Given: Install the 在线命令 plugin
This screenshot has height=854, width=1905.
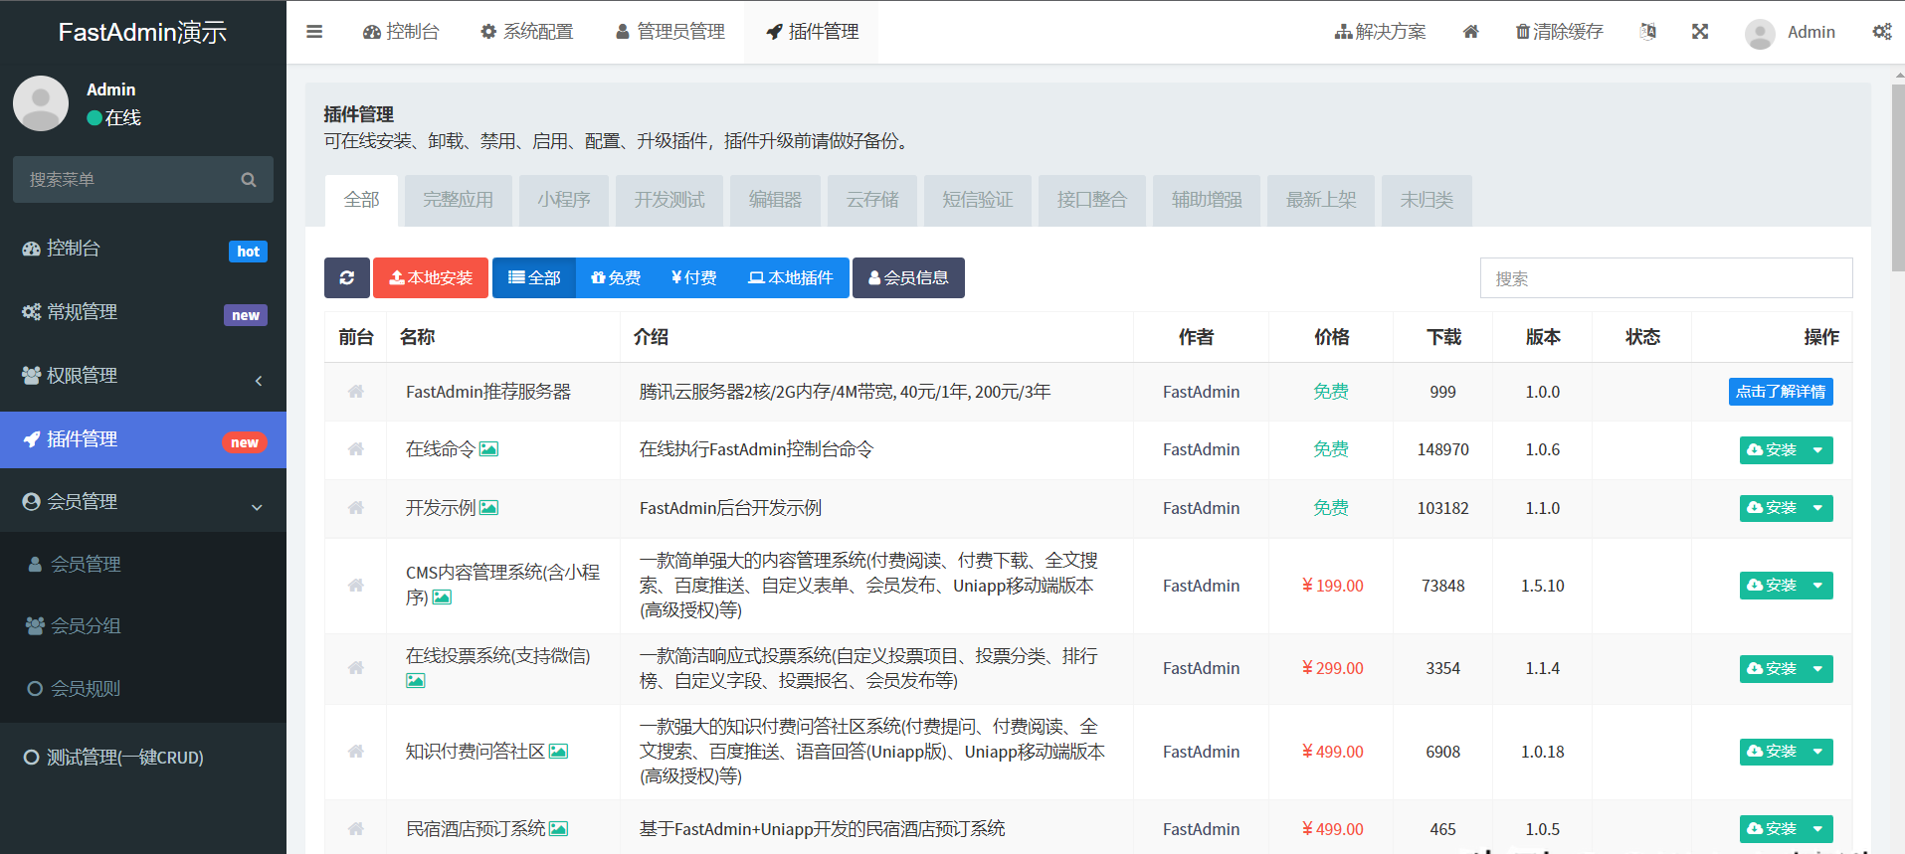Looking at the screenshot, I should [1772, 450].
